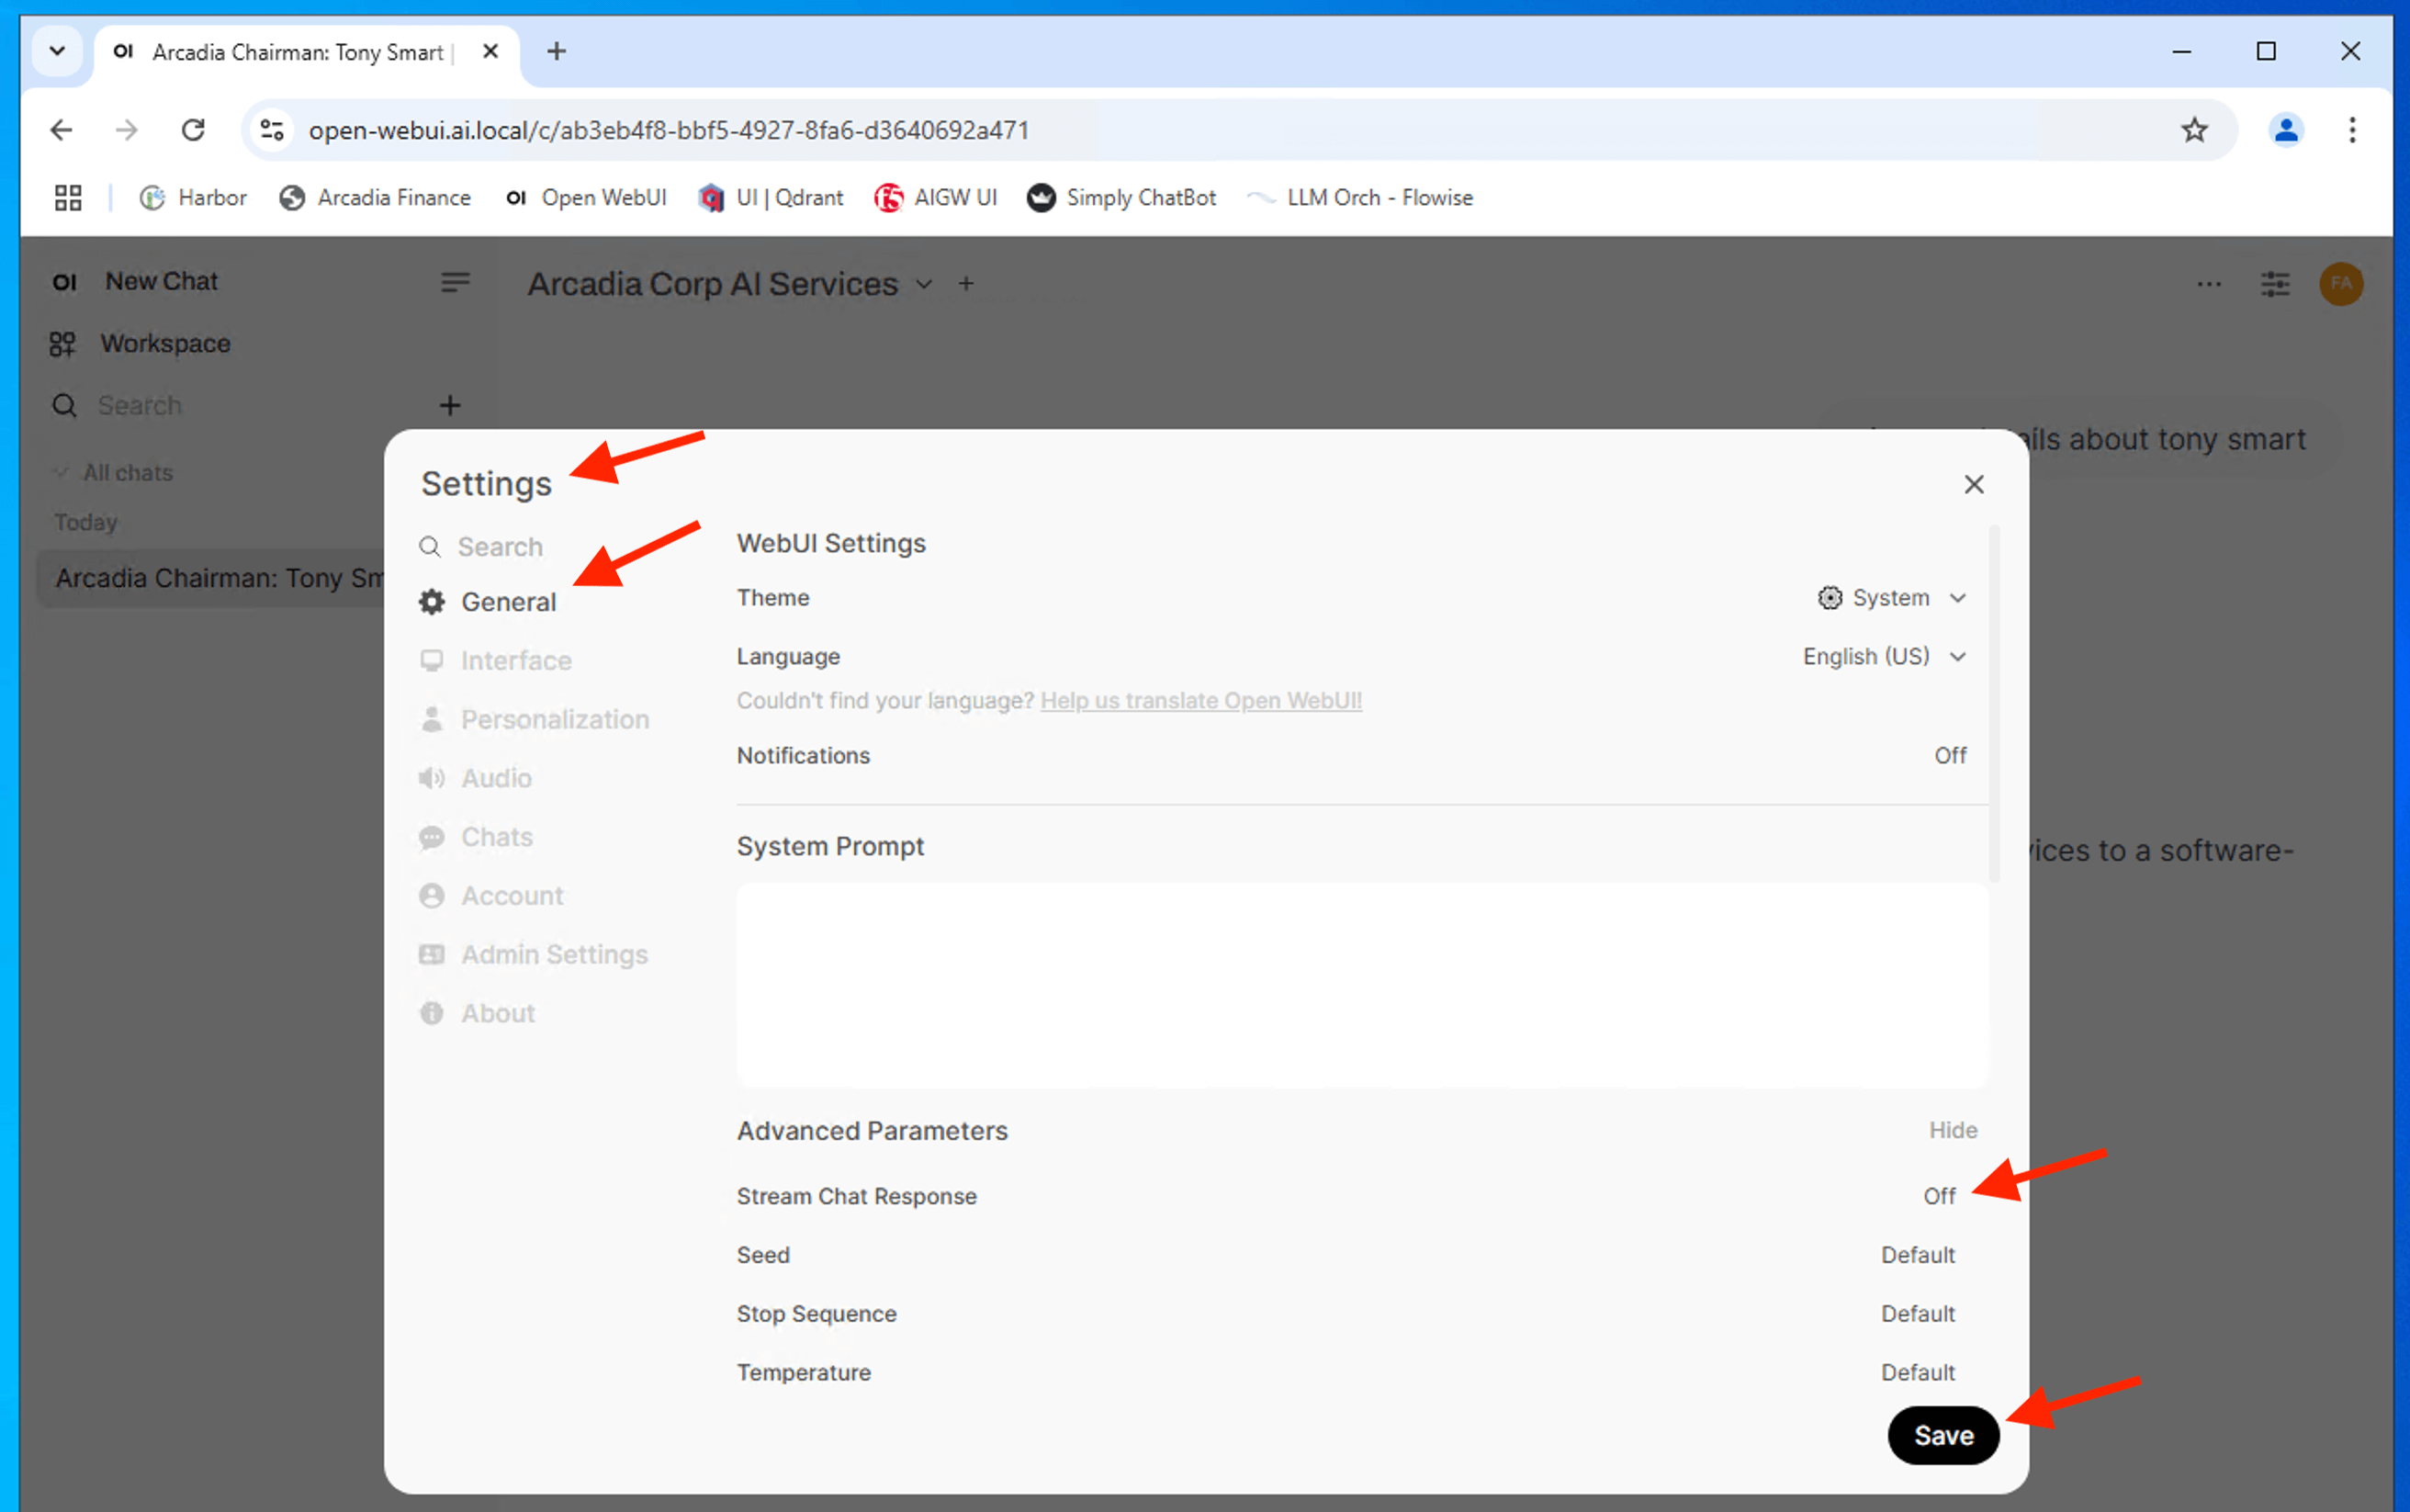Viewport: 2410px width, 1512px height.
Task: Click the bookmark star in the address bar
Action: point(2194,130)
